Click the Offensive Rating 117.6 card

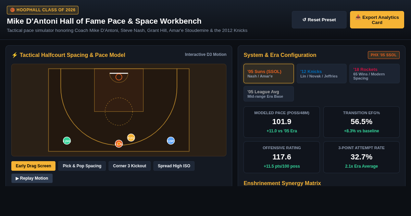click(282, 157)
